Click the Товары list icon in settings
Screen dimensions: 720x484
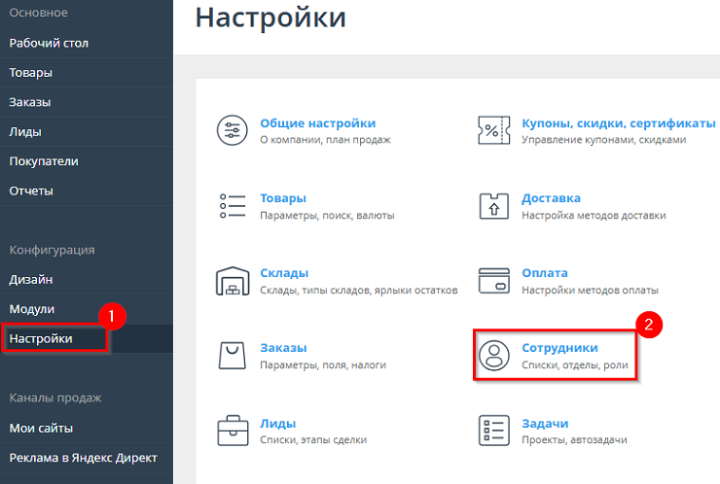pyautogui.click(x=233, y=206)
